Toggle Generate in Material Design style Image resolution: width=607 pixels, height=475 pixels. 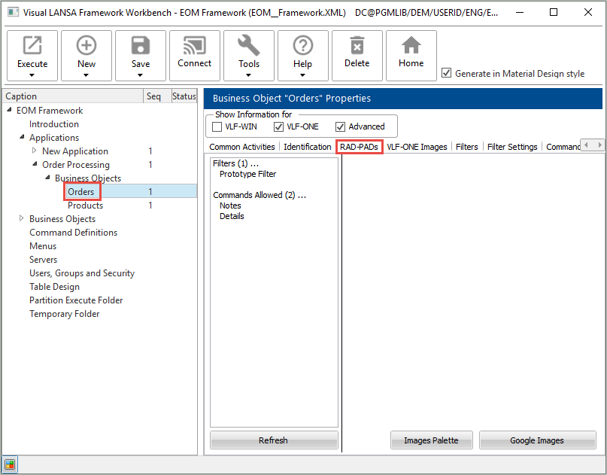pyautogui.click(x=447, y=73)
